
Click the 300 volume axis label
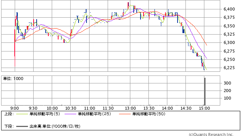tap(227, 83)
